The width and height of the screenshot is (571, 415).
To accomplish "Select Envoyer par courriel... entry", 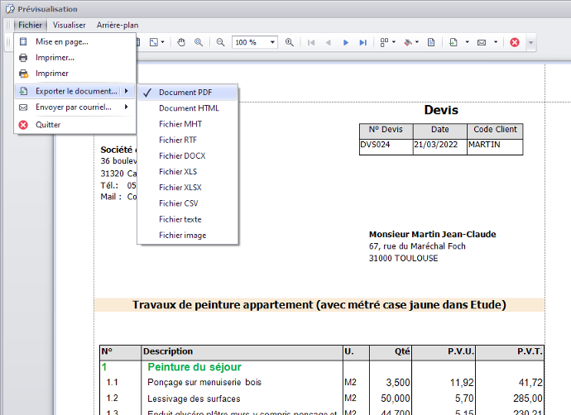I will (75, 107).
